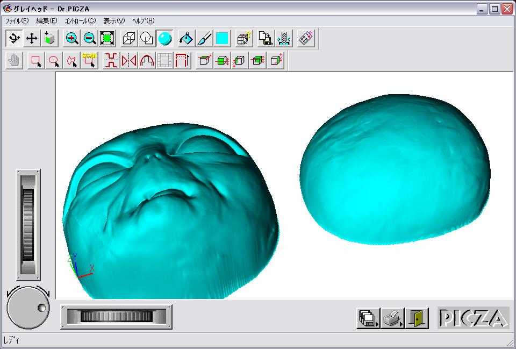Open the printer dropdown button
Viewport: 516px width, 349px height.
tap(392, 318)
